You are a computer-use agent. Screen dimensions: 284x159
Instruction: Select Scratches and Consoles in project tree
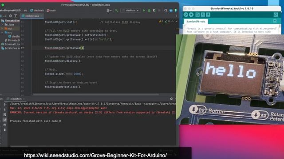(x=10, y=48)
